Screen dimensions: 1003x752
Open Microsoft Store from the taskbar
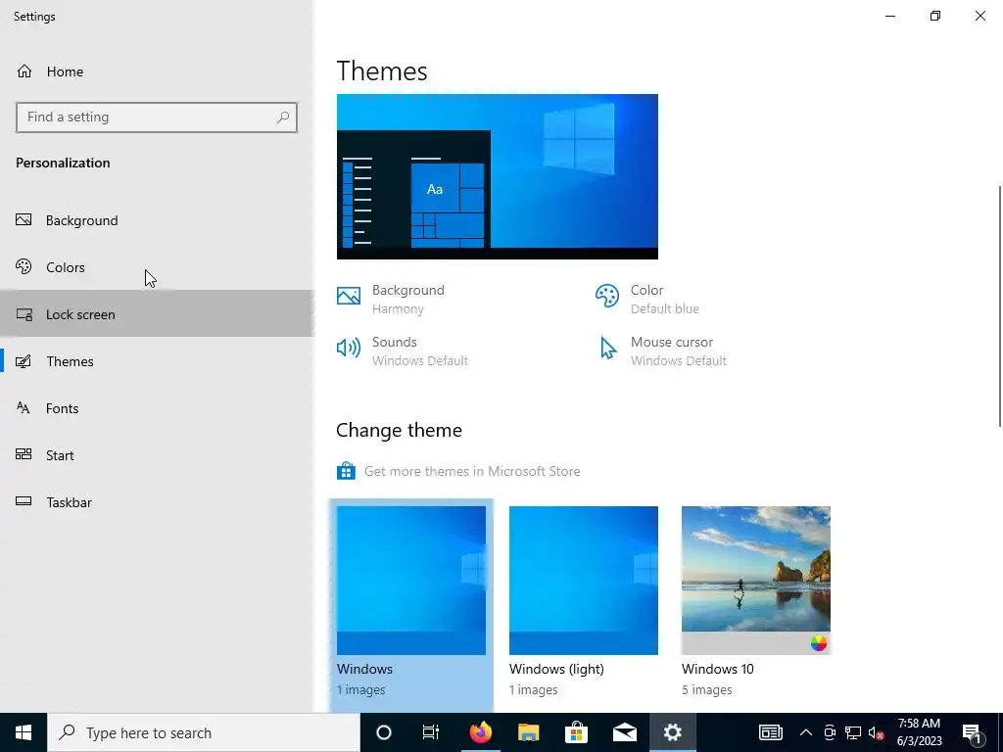coord(576,732)
